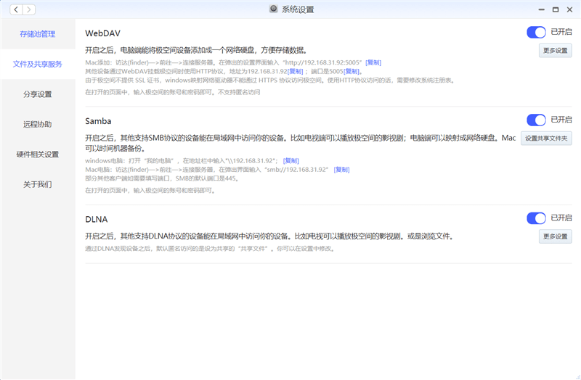The width and height of the screenshot is (581, 380).
Task: Click the SSL certificate HTTPS warning line
Action: click(x=270, y=80)
